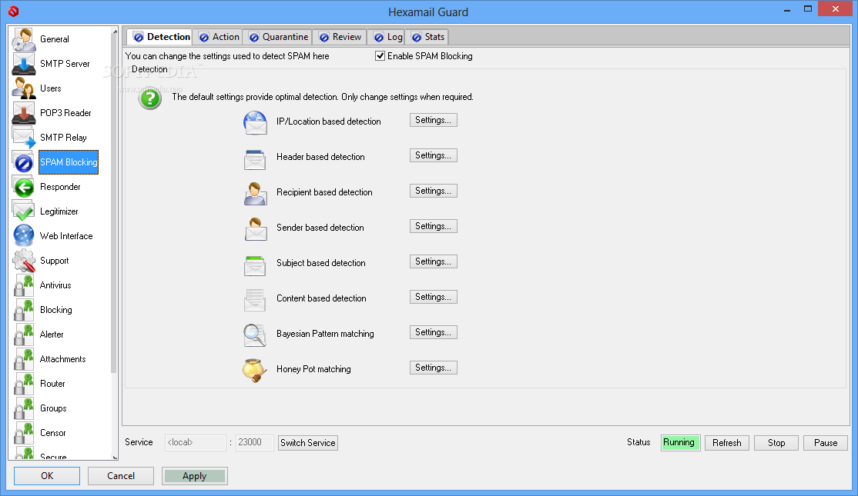Click the SPAM Blocking icon
This screenshot has width=858, height=496.
pyautogui.click(x=24, y=162)
